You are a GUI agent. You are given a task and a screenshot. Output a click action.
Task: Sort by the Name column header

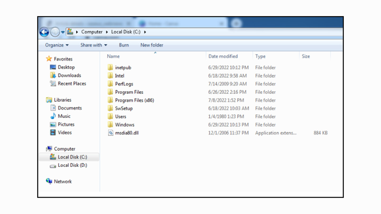point(113,56)
